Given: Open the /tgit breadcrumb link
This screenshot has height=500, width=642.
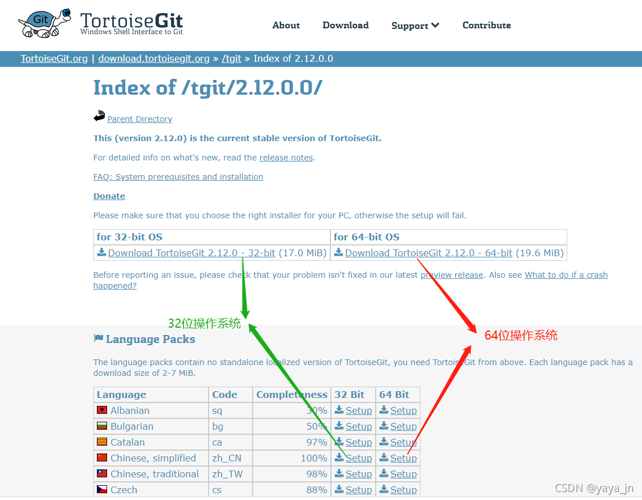Looking at the screenshot, I should pos(231,58).
